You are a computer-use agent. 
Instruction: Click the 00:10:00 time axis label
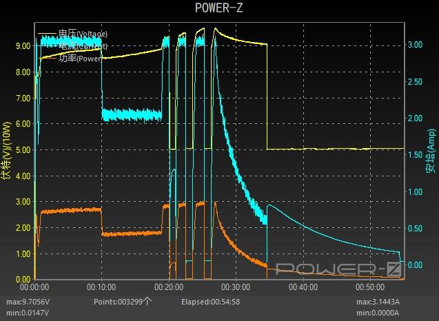[101, 287]
